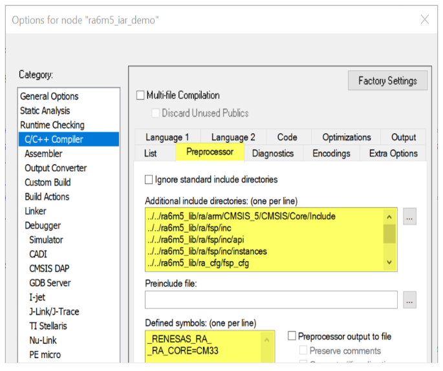Select Linker category
Screen dimensions: 443x371
pyautogui.click(x=36, y=211)
